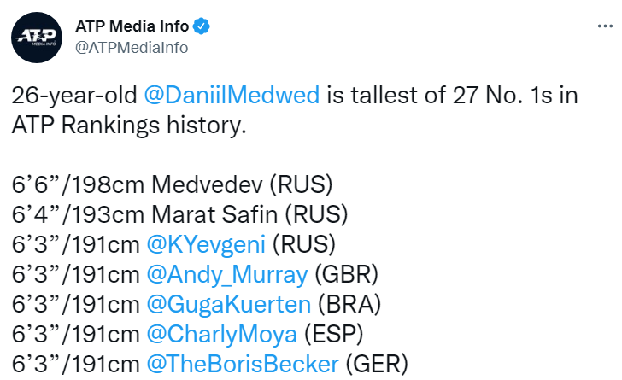Open the @TheBorisBecker profile link
This screenshot has height=380, width=622.
pos(243,364)
